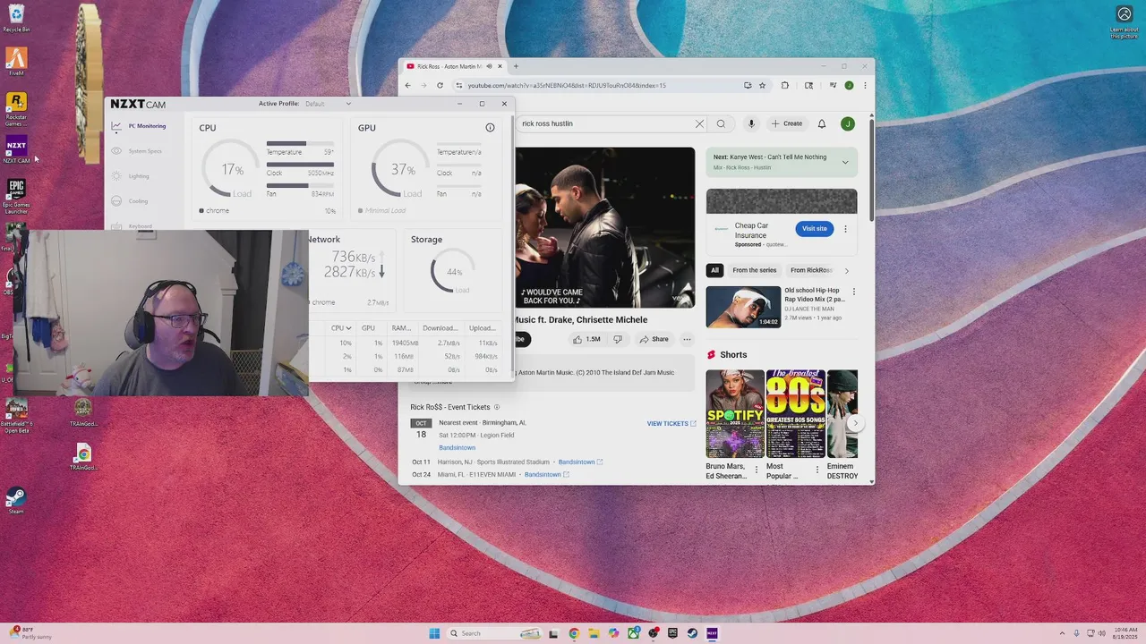Screen dimensions: 1146x644
Task: Clear the YouTube search text
Action: [700, 123]
